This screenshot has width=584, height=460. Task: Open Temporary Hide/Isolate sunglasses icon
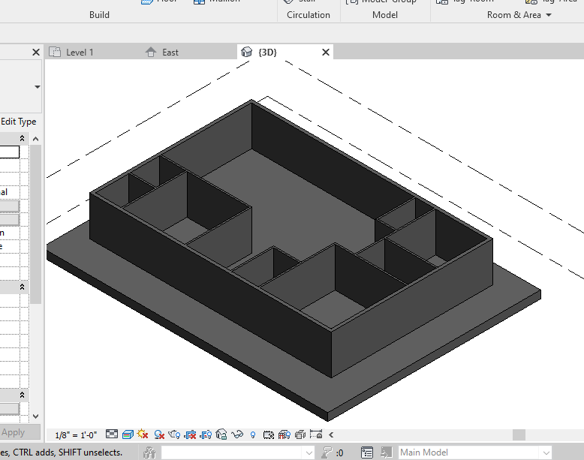tap(237, 434)
